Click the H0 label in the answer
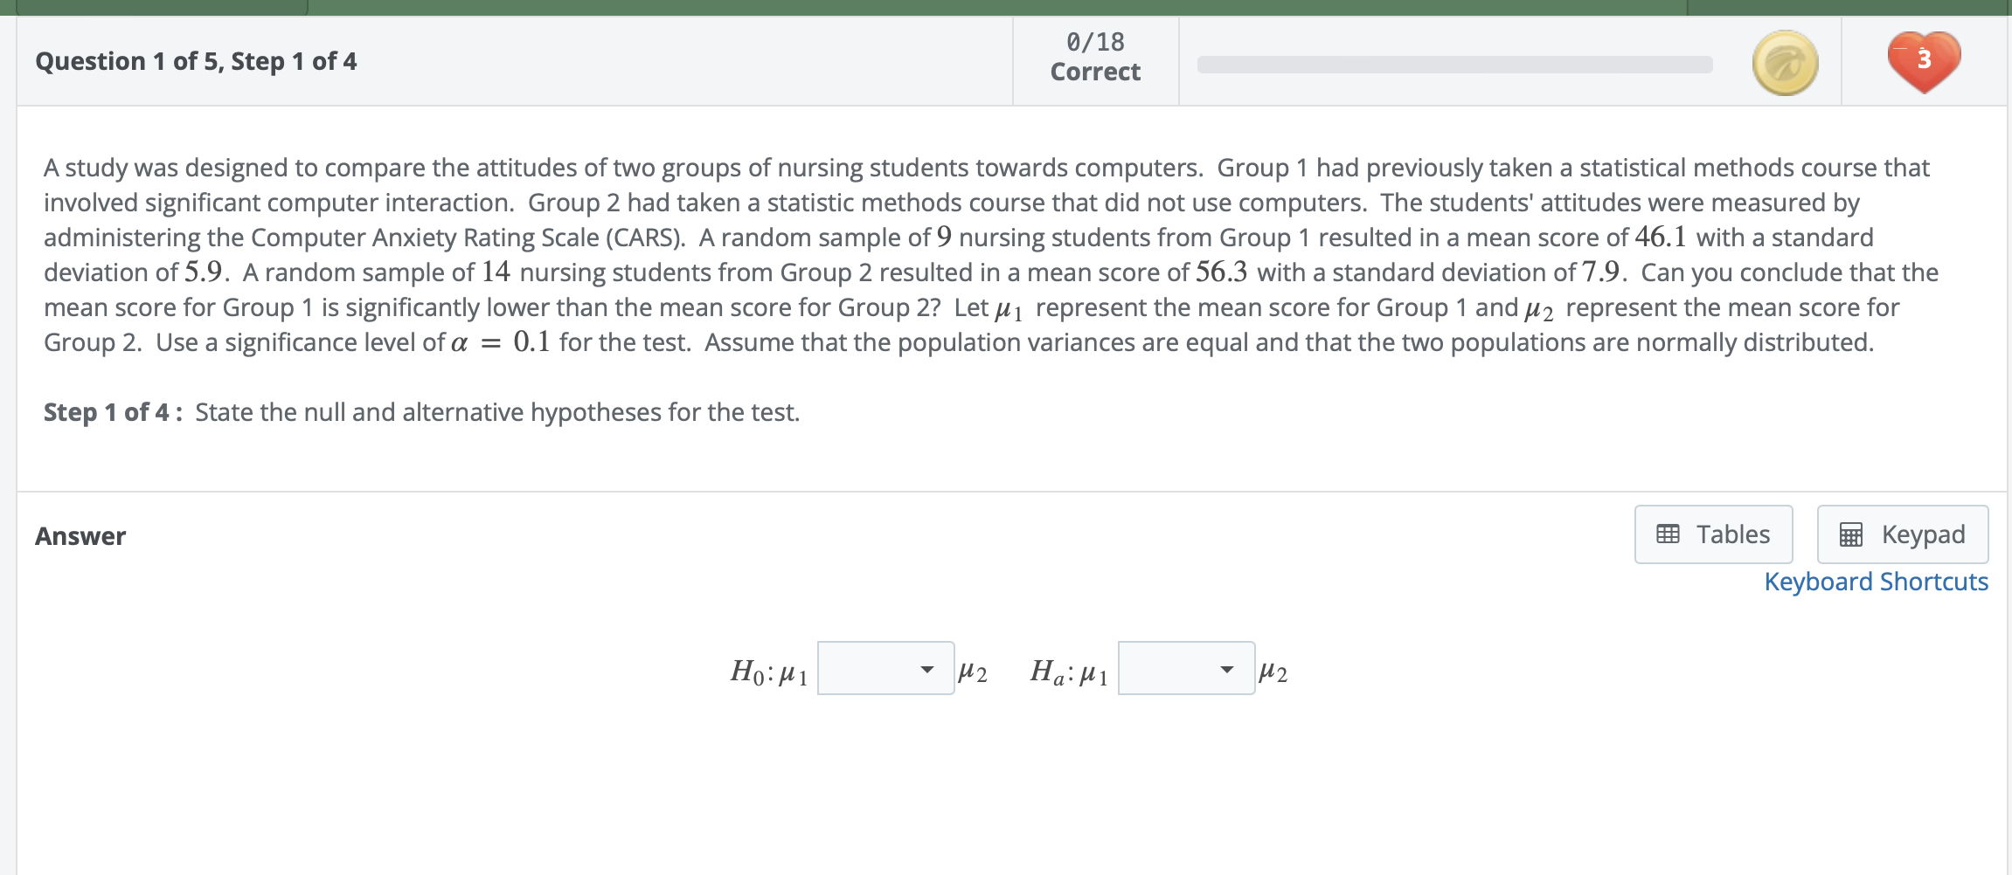The width and height of the screenshot is (2012, 875). pos(750,671)
